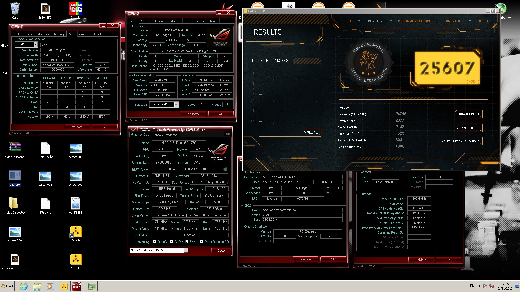
Task: Click the GPU-Z Name field GTX 770
Action: point(179,143)
